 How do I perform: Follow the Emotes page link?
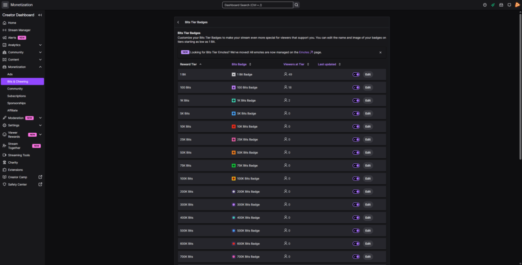tap(305, 52)
